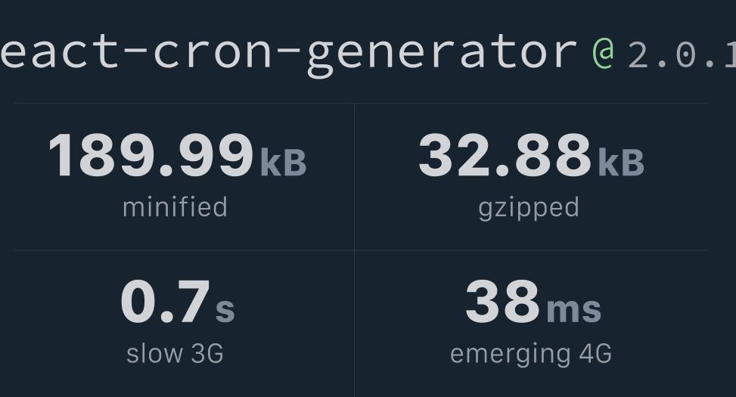Click the horizontal divider below "gzipped"
Image resolution: width=736 pixels, height=397 pixels.
coord(531,250)
